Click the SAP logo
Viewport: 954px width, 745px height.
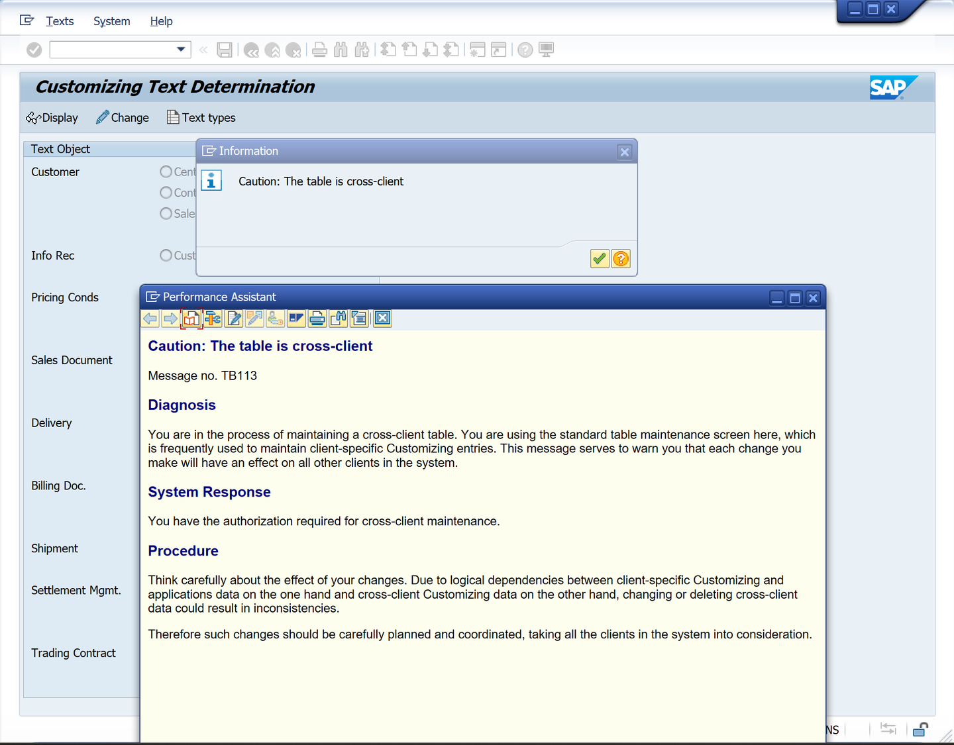894,87
